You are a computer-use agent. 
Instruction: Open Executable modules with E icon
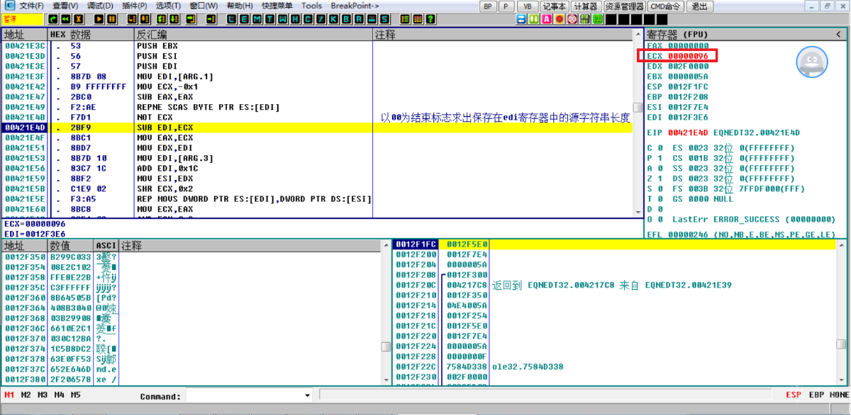[244, 18]
